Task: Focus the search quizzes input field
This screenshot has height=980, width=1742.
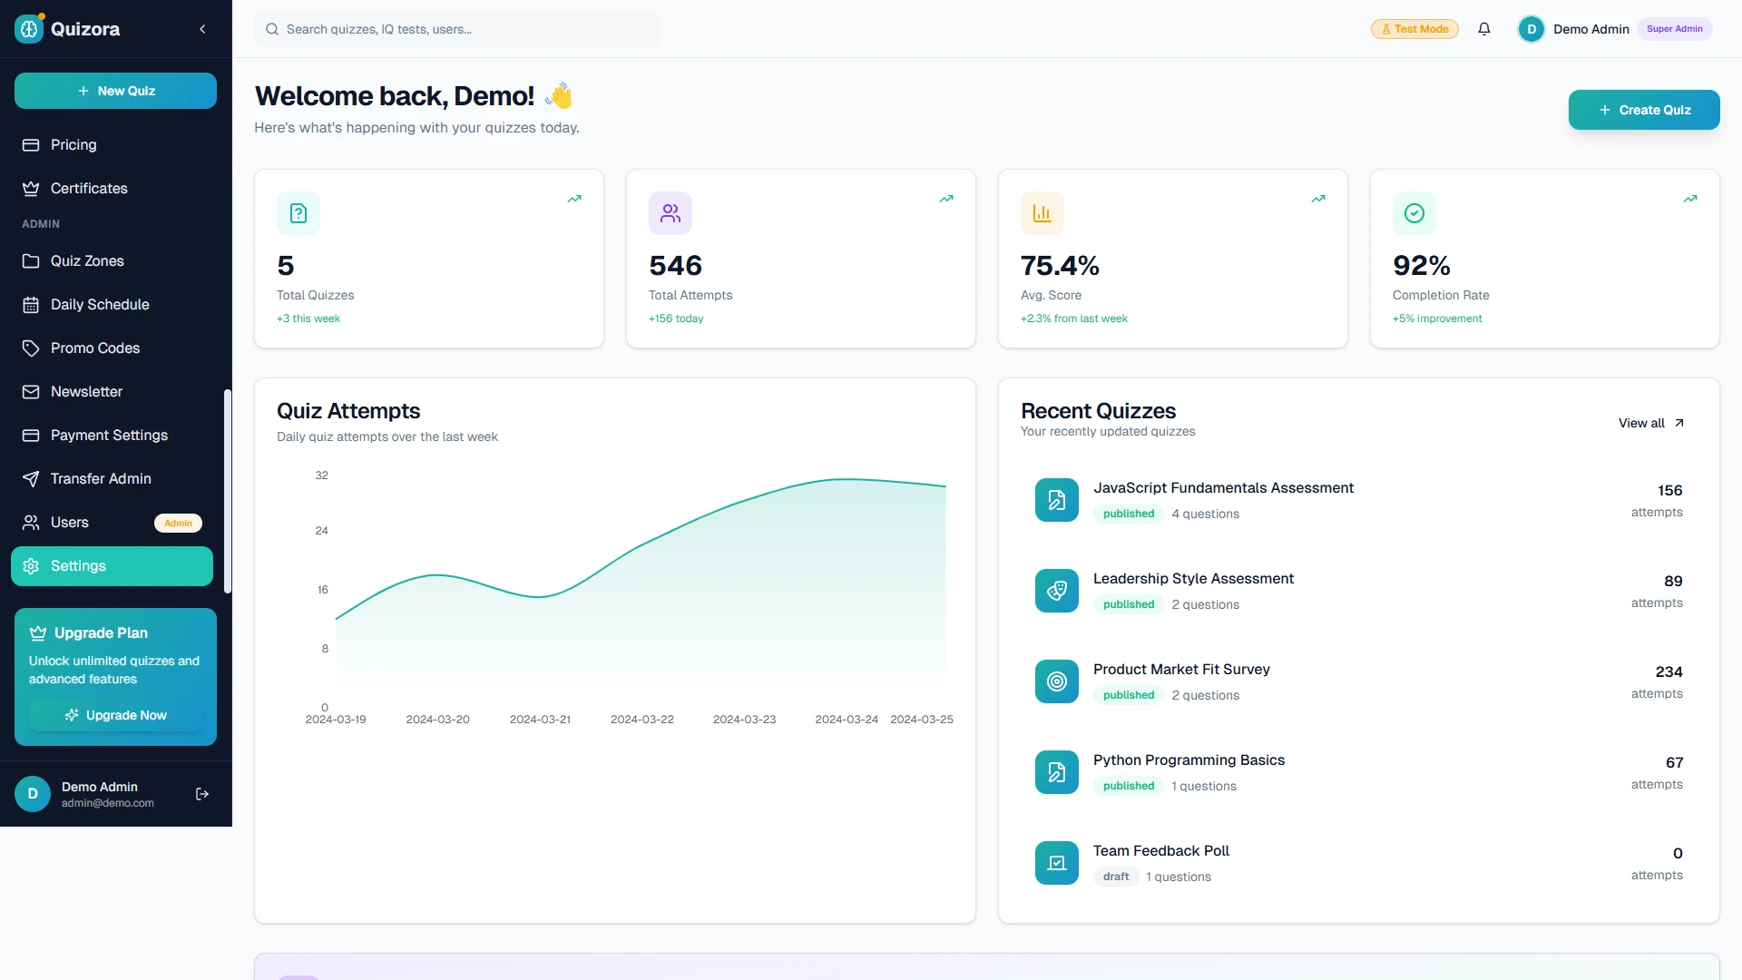Action: click(457, 29)
